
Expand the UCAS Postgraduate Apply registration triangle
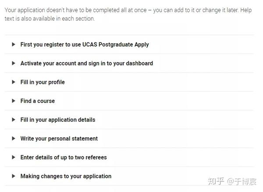point(14,45)
